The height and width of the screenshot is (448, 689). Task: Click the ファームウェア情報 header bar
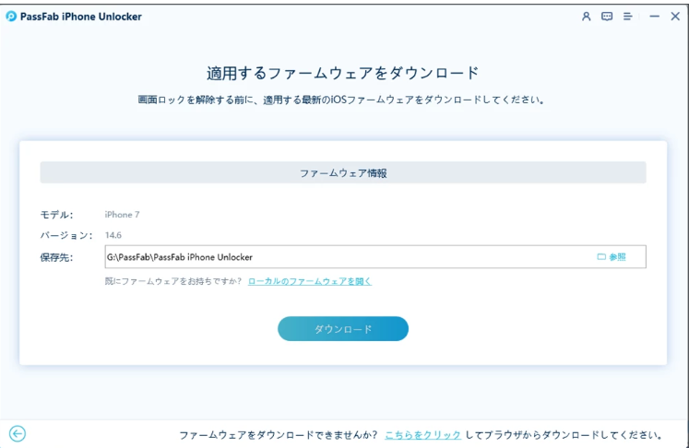[x=343, y=172]
